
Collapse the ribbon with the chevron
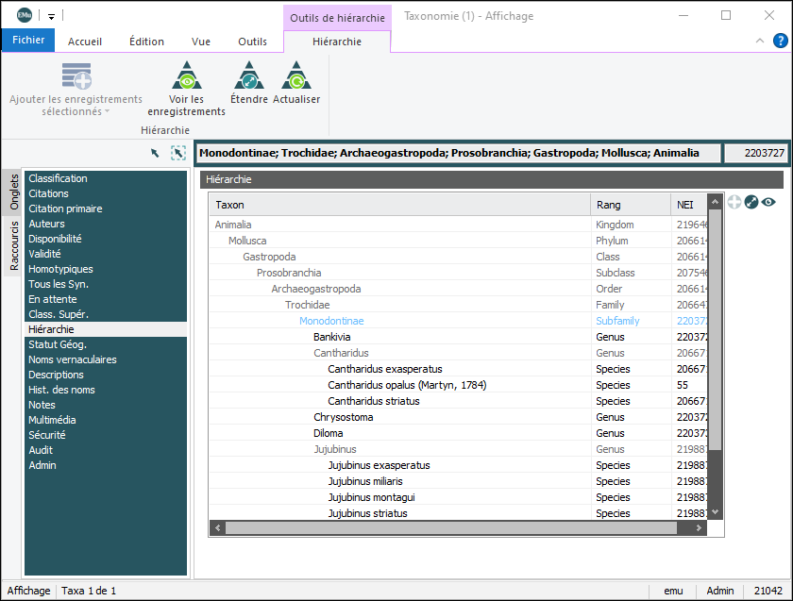(x=760, y=41)
